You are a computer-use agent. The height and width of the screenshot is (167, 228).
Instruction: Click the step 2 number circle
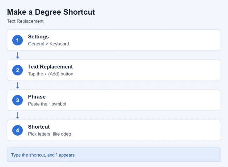pos(18,70)
